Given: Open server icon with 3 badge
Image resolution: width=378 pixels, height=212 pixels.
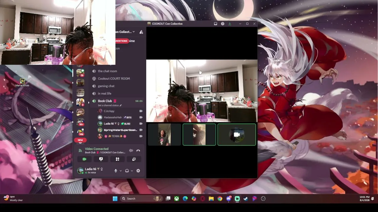Looking at the screenshot, I should [x=80, y=102].
